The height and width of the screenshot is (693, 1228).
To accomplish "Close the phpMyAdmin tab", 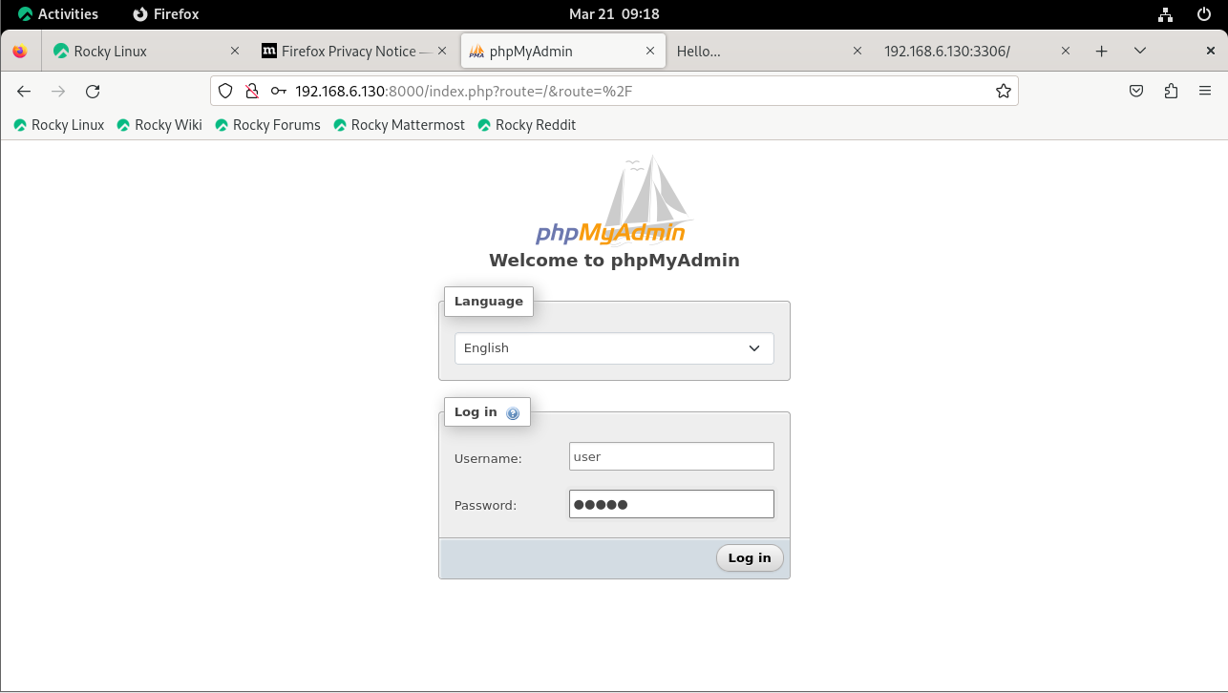I will click(650, 52).
